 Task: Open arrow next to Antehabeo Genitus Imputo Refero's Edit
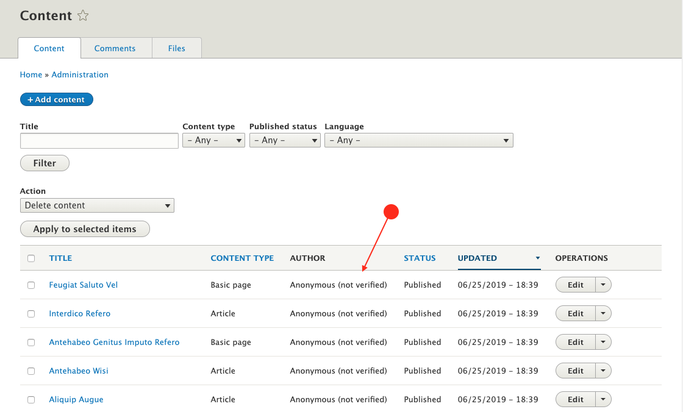[x=603, y=342]
